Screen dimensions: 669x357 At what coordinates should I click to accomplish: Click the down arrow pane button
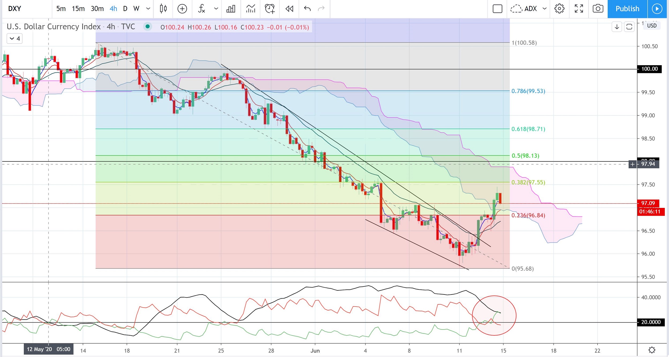pyautogui.click(x=617, y=27)
